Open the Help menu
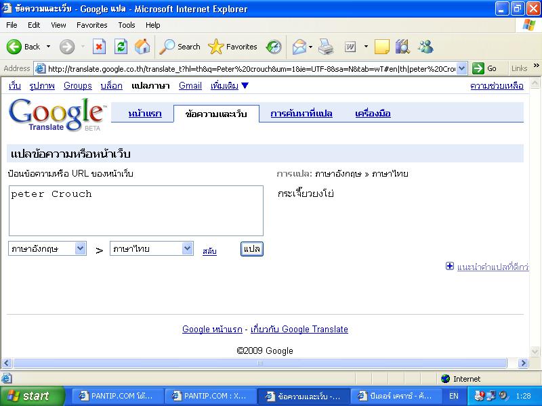The image size is (542, 406). click(x=153, y=25)
